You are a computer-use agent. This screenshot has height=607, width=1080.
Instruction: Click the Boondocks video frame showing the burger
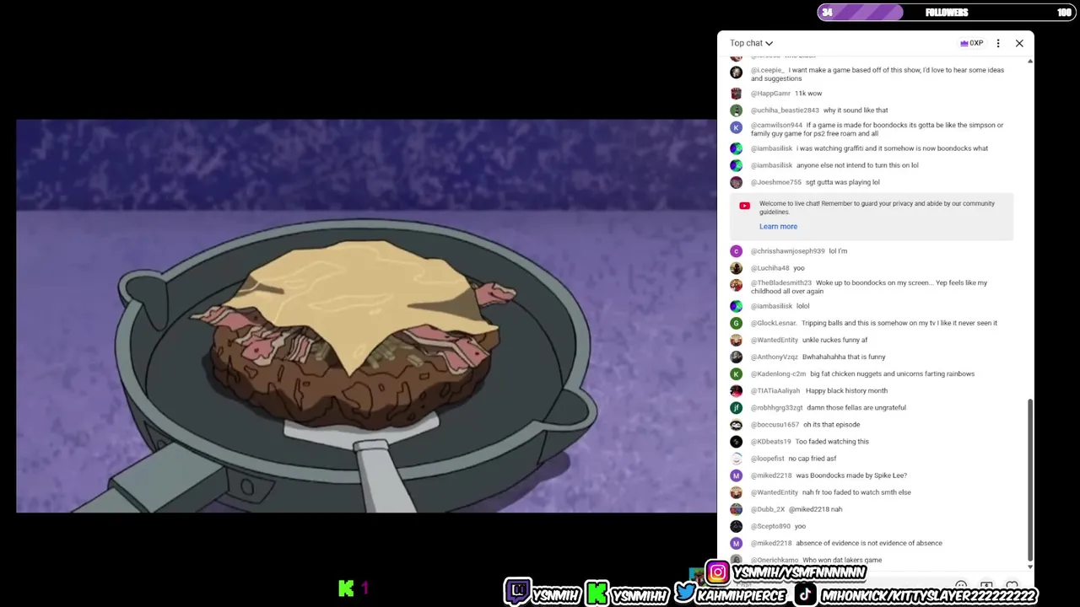coord(365,315)
